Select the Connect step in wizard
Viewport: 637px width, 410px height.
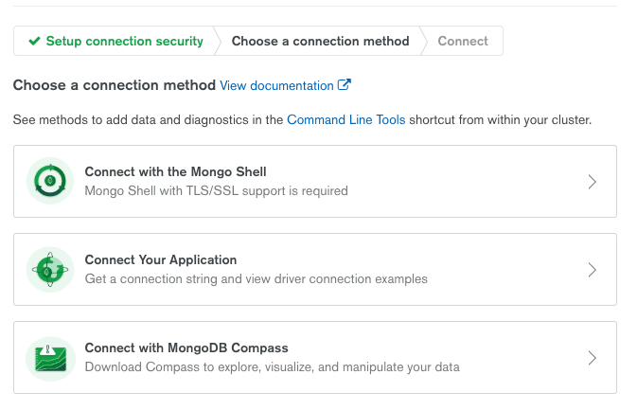[x=463, y=41]
